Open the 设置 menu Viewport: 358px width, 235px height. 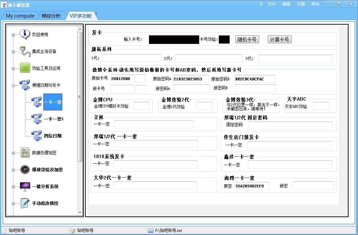tap(301, 4)
